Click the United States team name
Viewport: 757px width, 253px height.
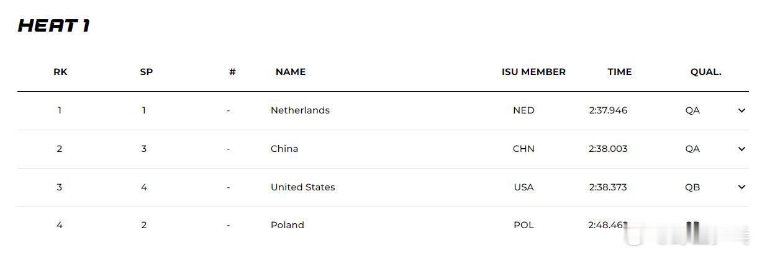coord(302,187)
